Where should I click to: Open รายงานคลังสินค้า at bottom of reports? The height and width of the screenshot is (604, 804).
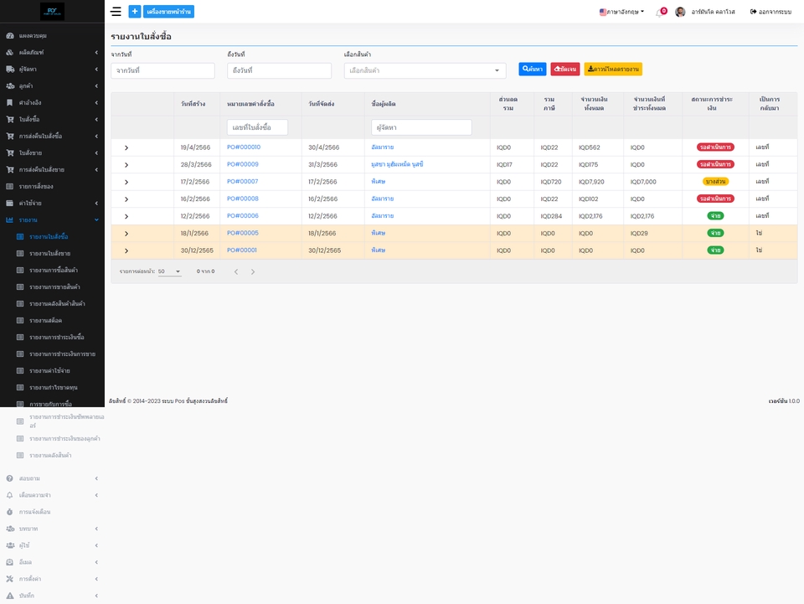click(x=50, y=456)
